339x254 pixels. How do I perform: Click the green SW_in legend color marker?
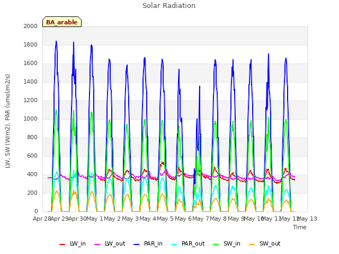pos(216,244)
